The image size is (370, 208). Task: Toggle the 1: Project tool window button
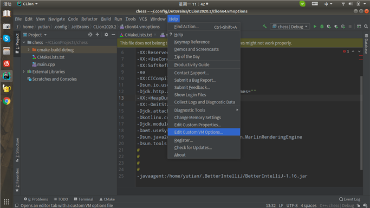17,43
